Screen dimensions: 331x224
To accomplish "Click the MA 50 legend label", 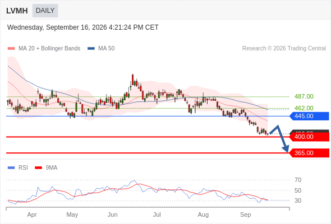I will 107,49.
